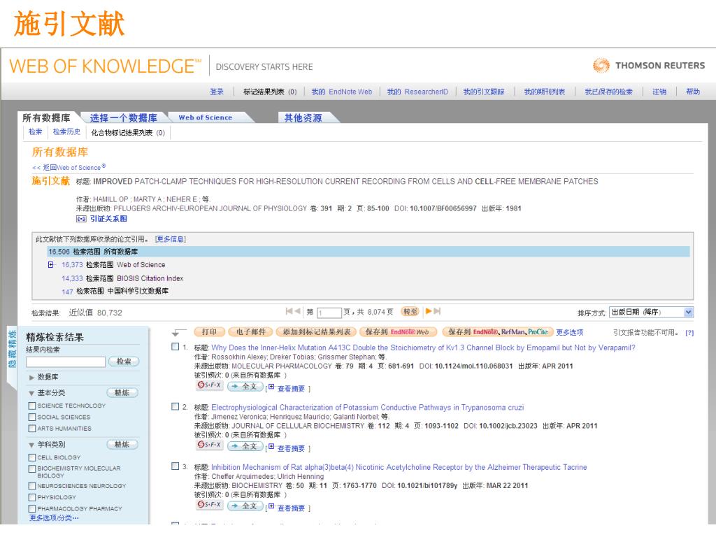Go to first page of results
The image size is (716, 537).
click(289, 311)
